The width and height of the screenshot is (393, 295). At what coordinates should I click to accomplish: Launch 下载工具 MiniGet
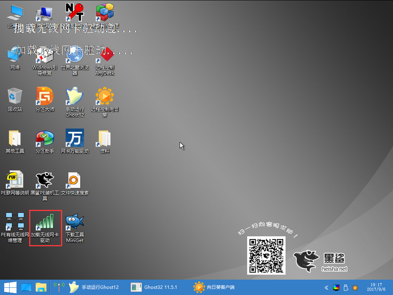[74, 222]
